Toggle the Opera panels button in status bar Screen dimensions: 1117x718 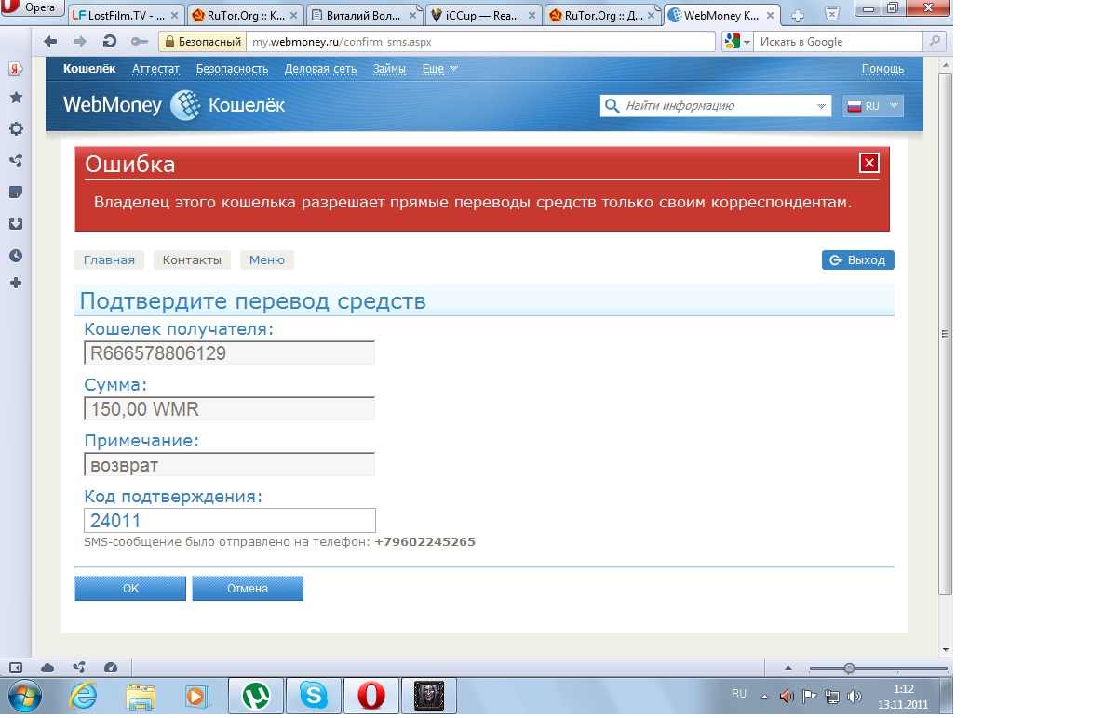click(16, 668)
